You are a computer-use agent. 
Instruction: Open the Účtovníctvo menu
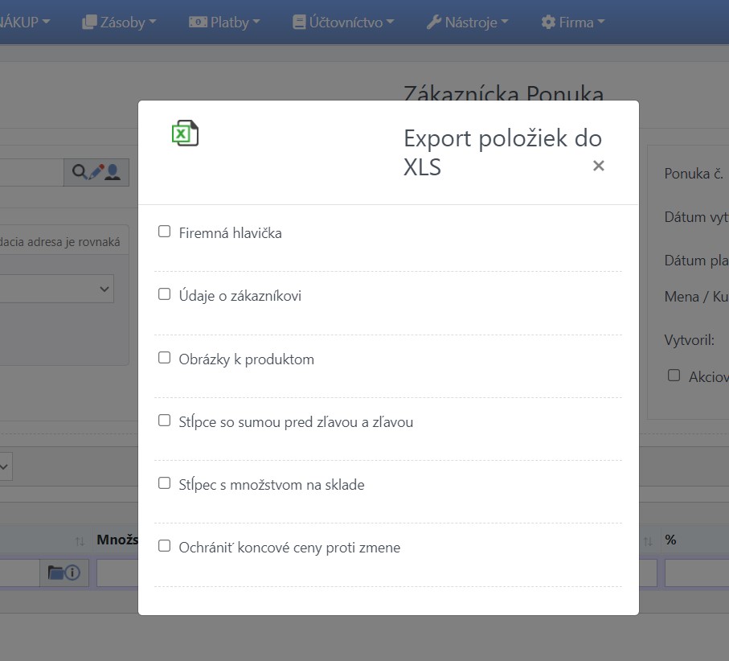(343, 22)
